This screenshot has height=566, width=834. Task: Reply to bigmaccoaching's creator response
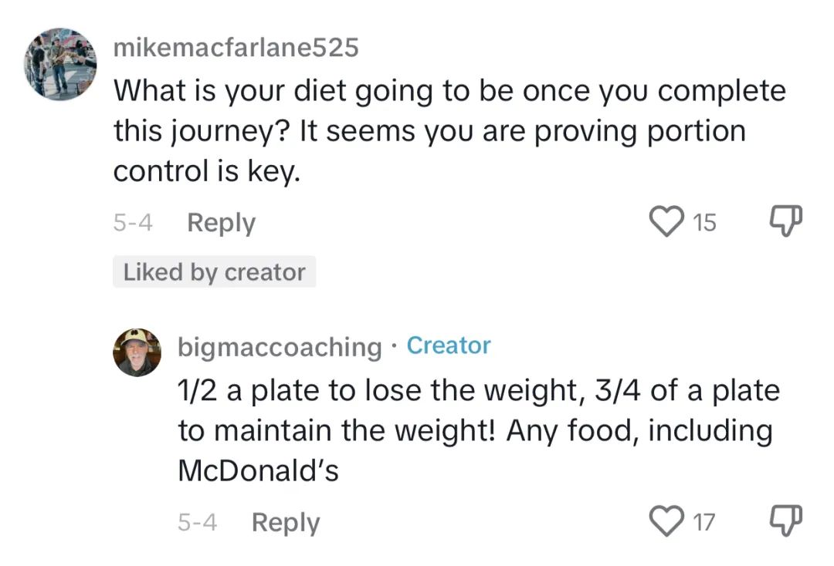coord(285,523)
